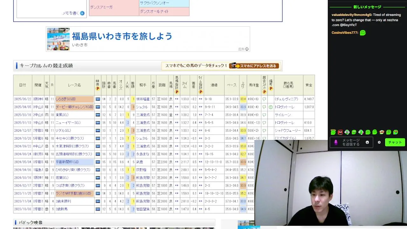407x229 pixels.
Task: Open 3阪神6 meeting link for 2025/06/22
Action: 38,99
